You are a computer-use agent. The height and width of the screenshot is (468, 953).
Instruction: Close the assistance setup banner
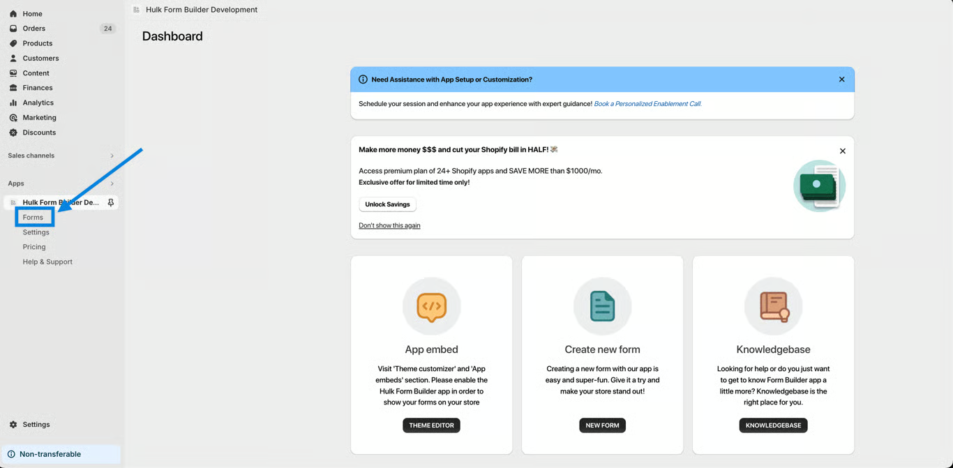click(841, 80)
